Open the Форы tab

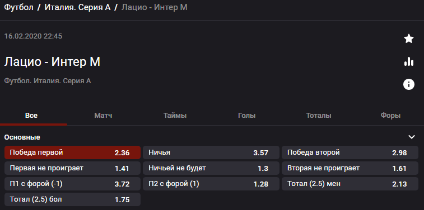(390, 116)
